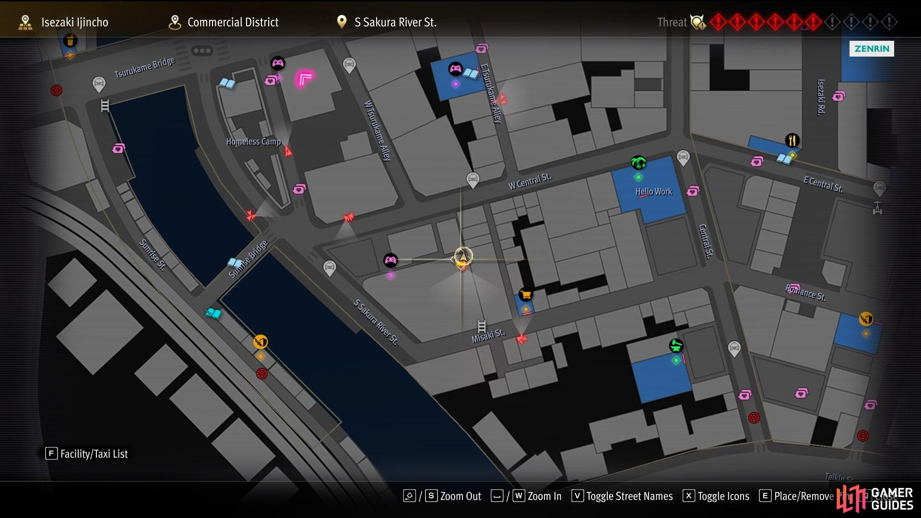The height and width of the screenshot is (518, 921).
Task: Select the arcade icon left of the player cursor
Action: 391,260
